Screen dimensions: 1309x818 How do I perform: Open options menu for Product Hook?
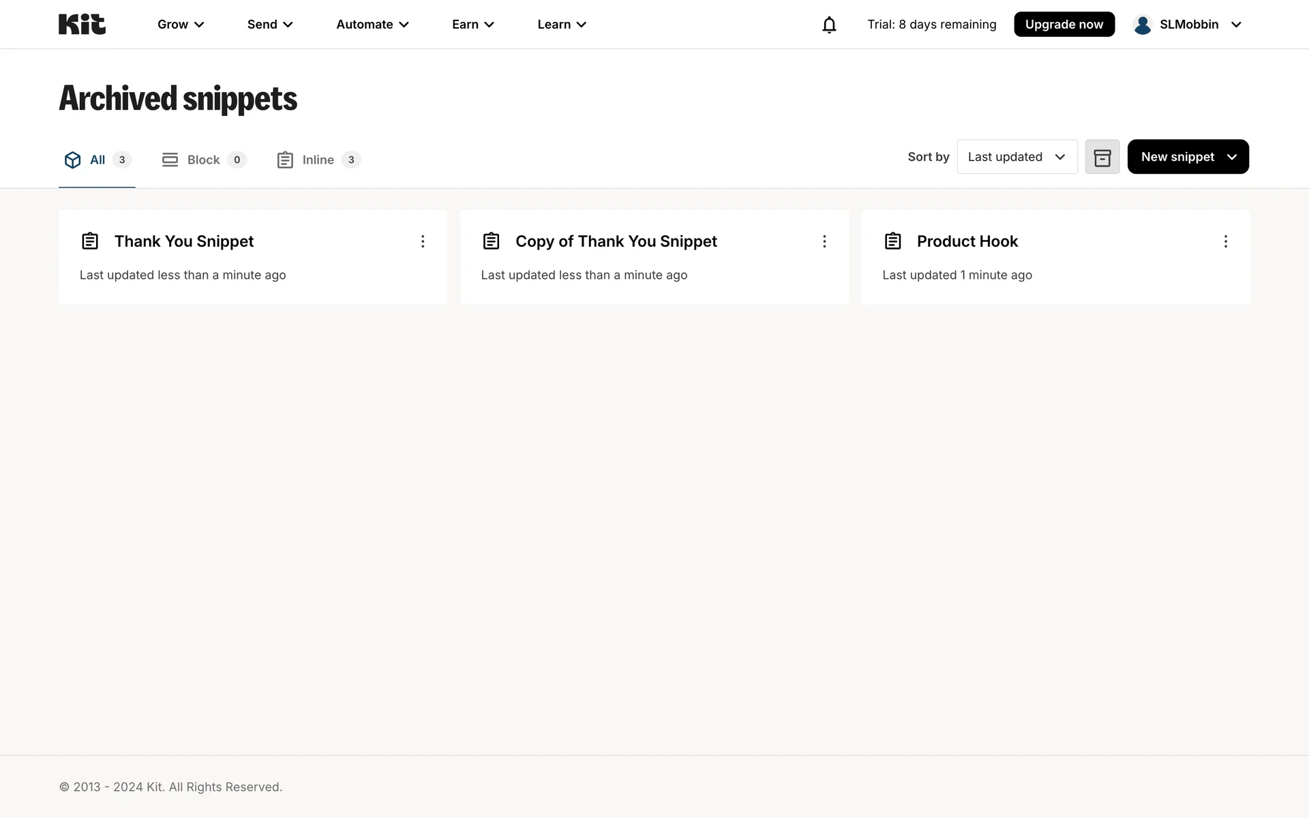coord(1225,241)
